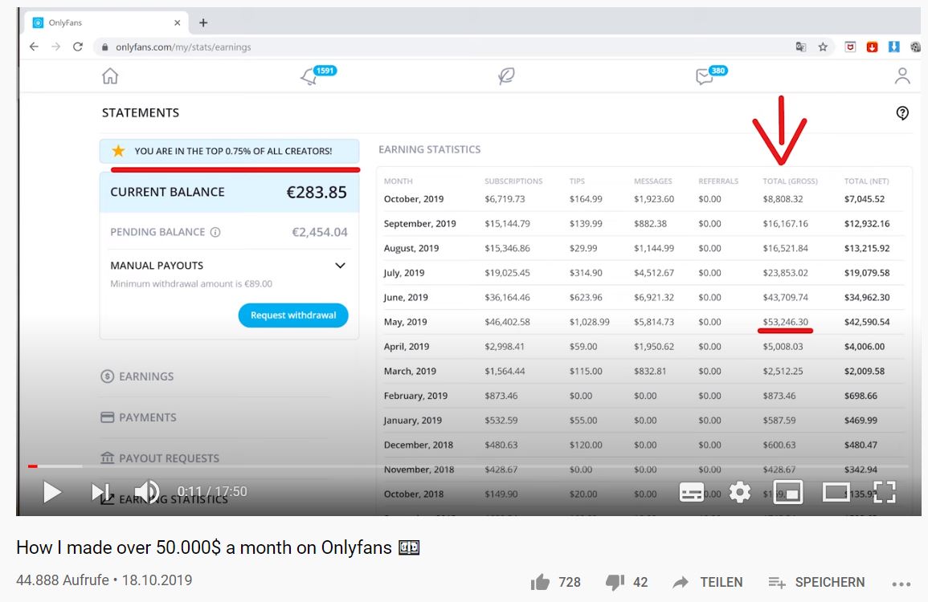
Task: Open the profile user icon
Action: click(902, 75)
